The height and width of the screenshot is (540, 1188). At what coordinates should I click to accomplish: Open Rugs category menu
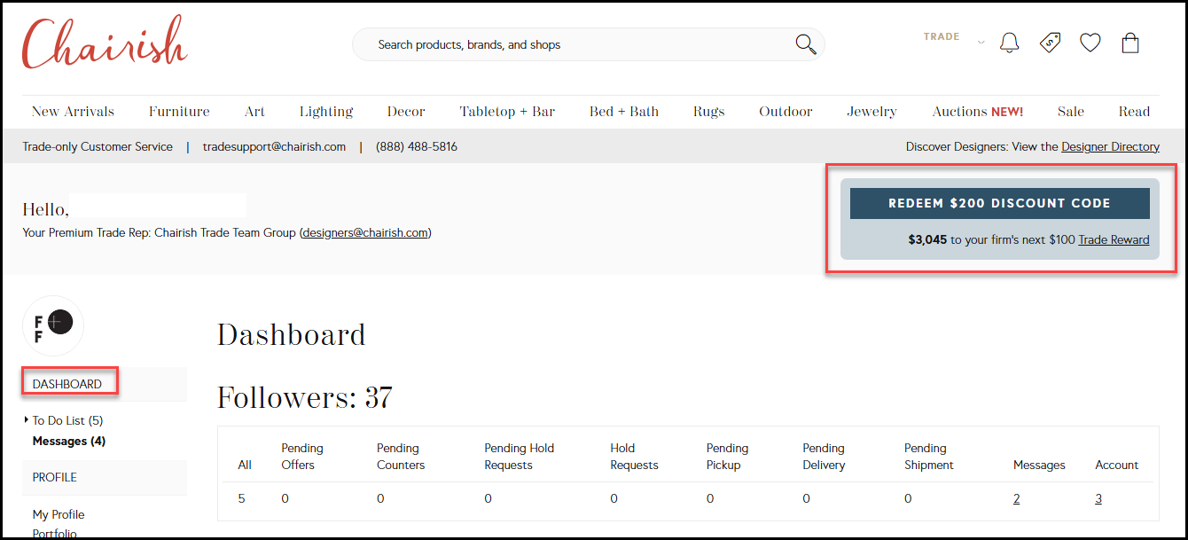(x=709, y=112)
